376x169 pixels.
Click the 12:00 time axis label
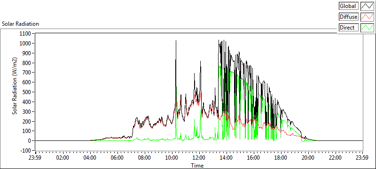[199, 158]
